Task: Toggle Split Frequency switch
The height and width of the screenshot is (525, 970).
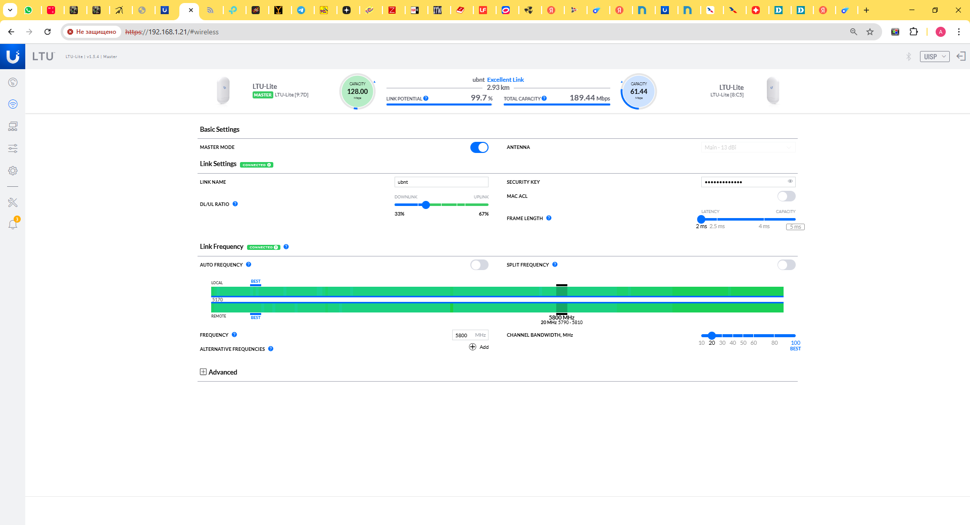Action: 786,265
